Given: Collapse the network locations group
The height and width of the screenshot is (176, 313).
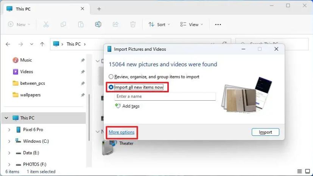Looking at the screenshot, I should 97,132.
